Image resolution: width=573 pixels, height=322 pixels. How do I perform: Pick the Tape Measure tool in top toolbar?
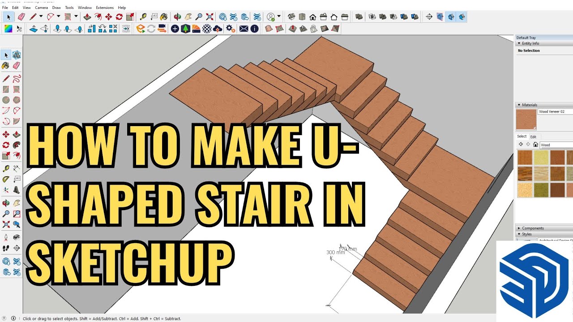pos(143,17)
